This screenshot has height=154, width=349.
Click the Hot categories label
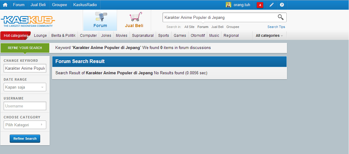point(16,35)
